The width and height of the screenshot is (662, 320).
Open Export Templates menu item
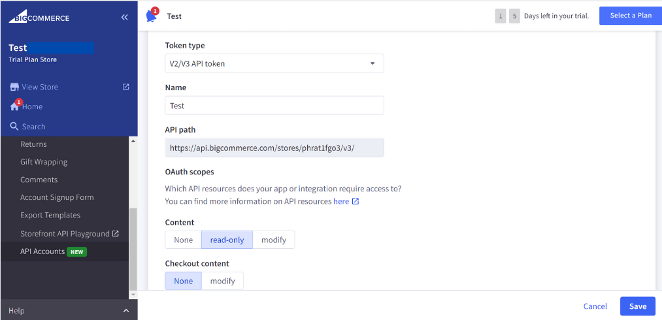coord(50,215)
